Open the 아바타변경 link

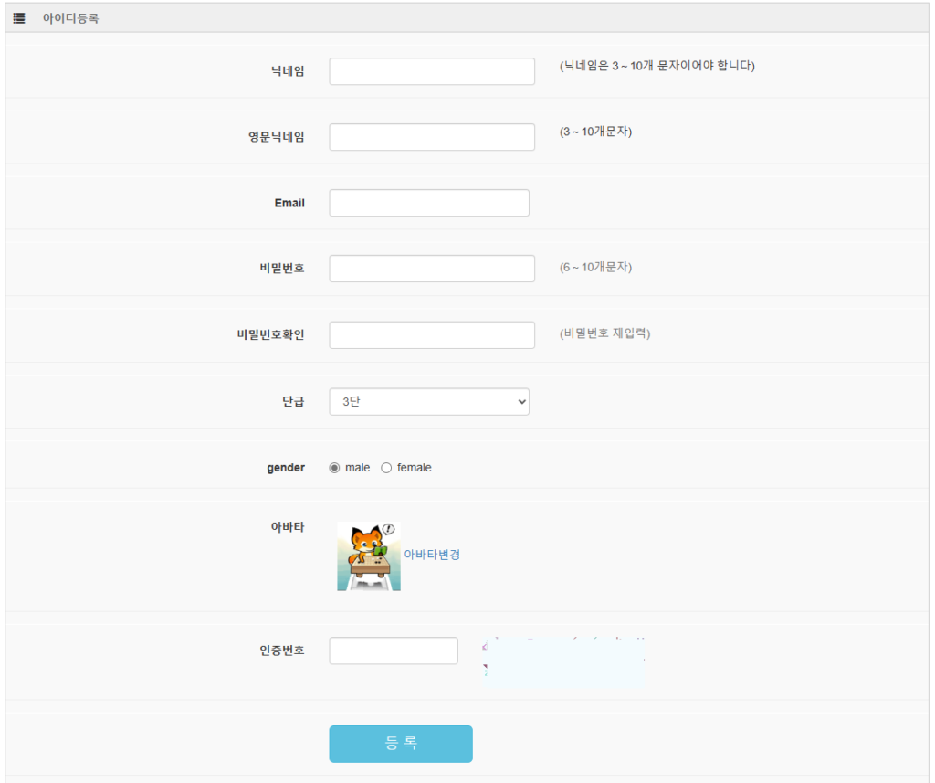click(x=432, y=555)
